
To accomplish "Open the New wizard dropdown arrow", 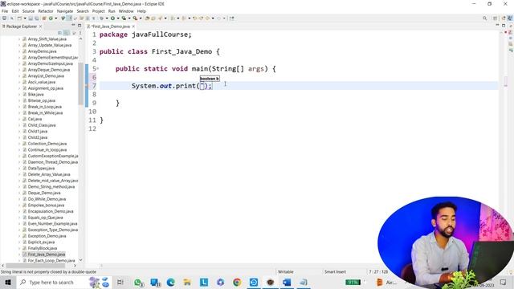I will click(x=25, y=18).
